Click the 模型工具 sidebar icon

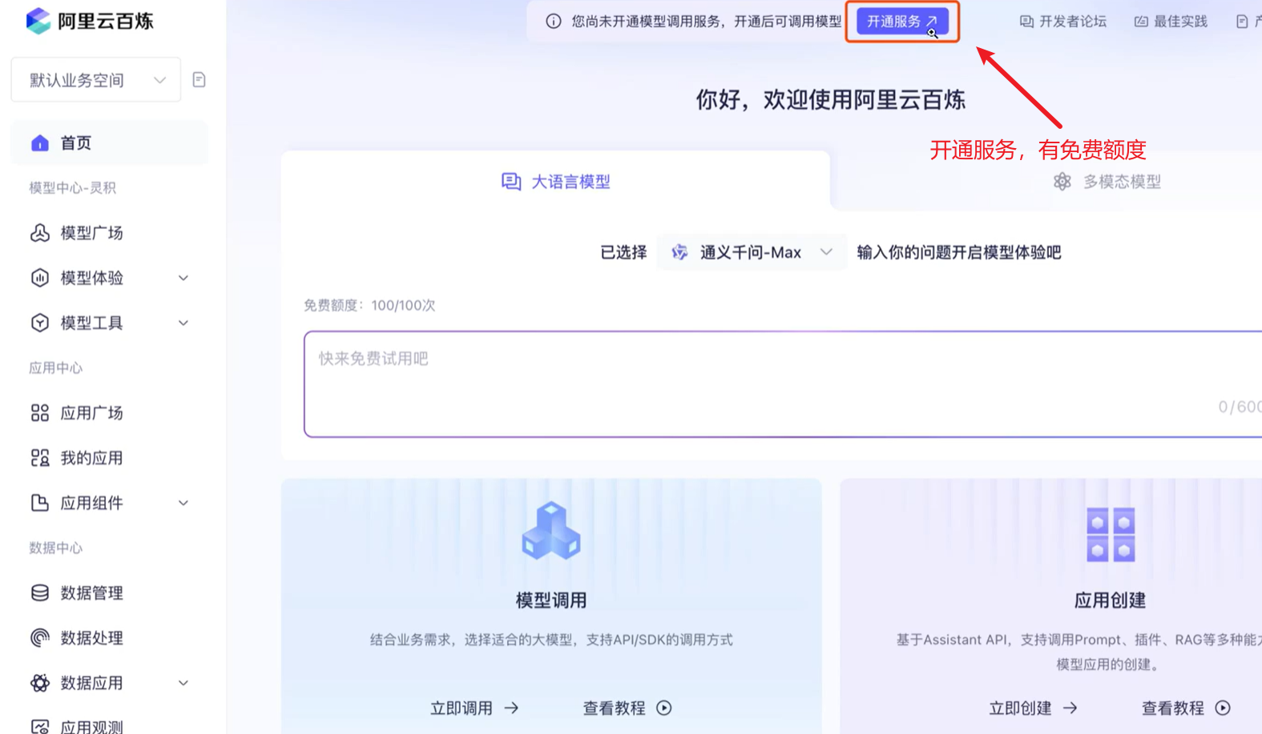pyautogui.click(x=40, y=323)
